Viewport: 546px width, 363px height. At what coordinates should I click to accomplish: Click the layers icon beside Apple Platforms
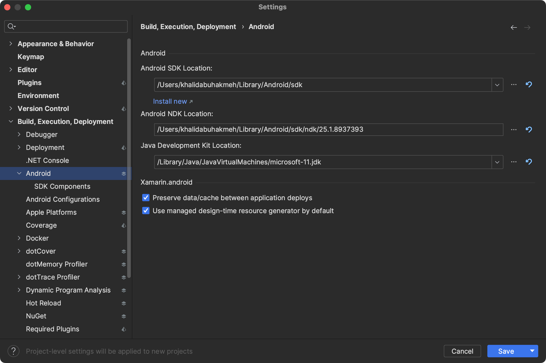coord(124,212)
